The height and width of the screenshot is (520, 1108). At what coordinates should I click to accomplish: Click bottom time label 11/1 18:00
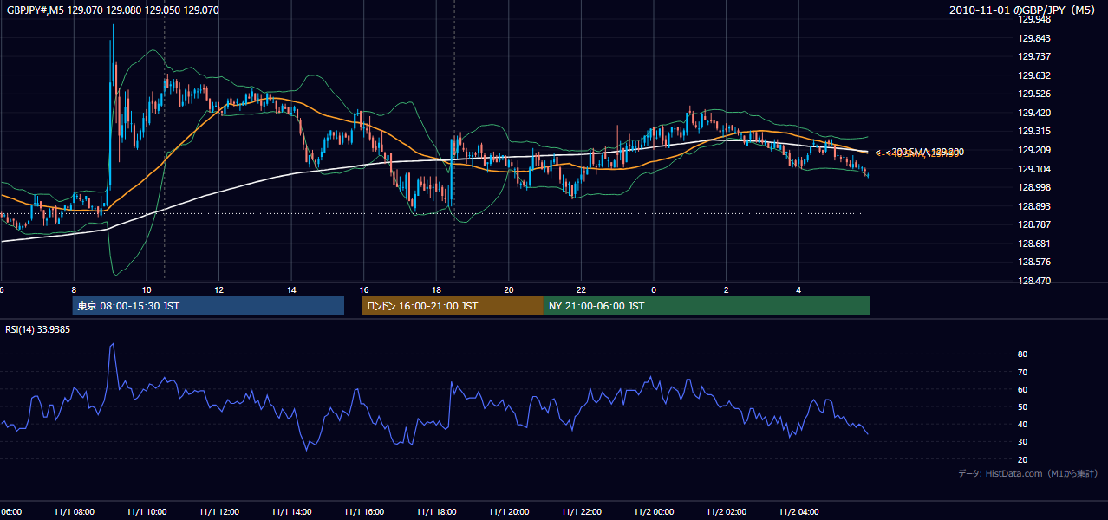pyautogui.click(x=436, y=512)
